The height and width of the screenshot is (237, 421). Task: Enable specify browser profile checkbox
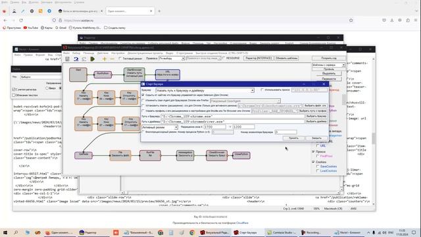click(x=143, y=111)
